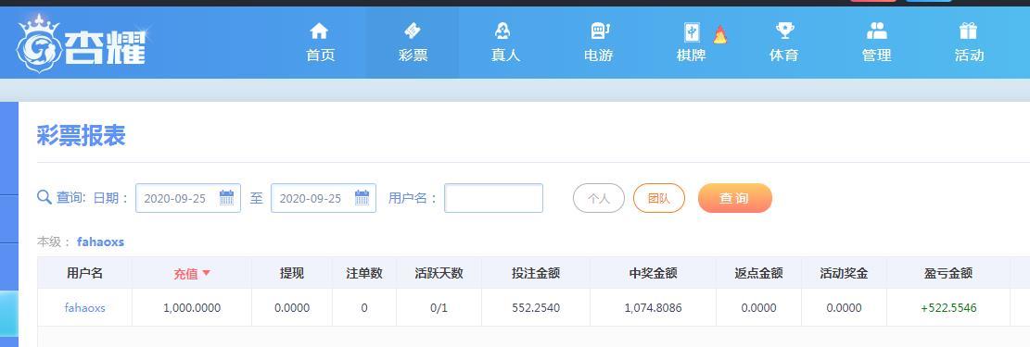Click the 盈亏金额 column header

point(947,273)
